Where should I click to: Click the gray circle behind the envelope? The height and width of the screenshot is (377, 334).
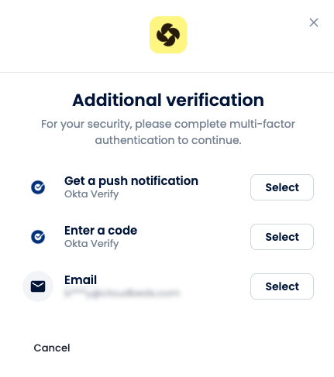(38, 286)
